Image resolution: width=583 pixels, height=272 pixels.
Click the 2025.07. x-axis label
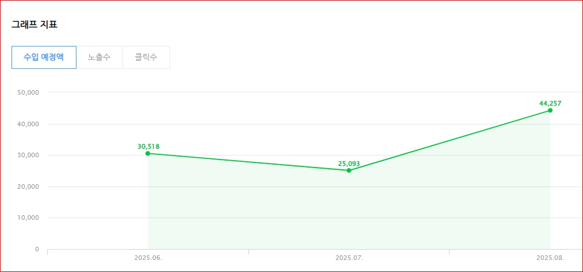(349, 258)
